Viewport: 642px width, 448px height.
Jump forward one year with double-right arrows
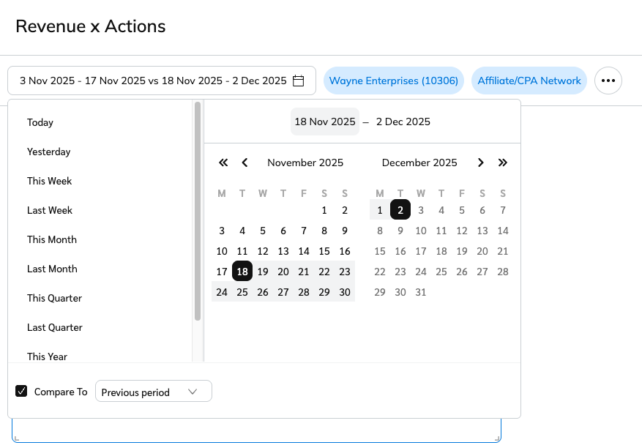point(502,163)
